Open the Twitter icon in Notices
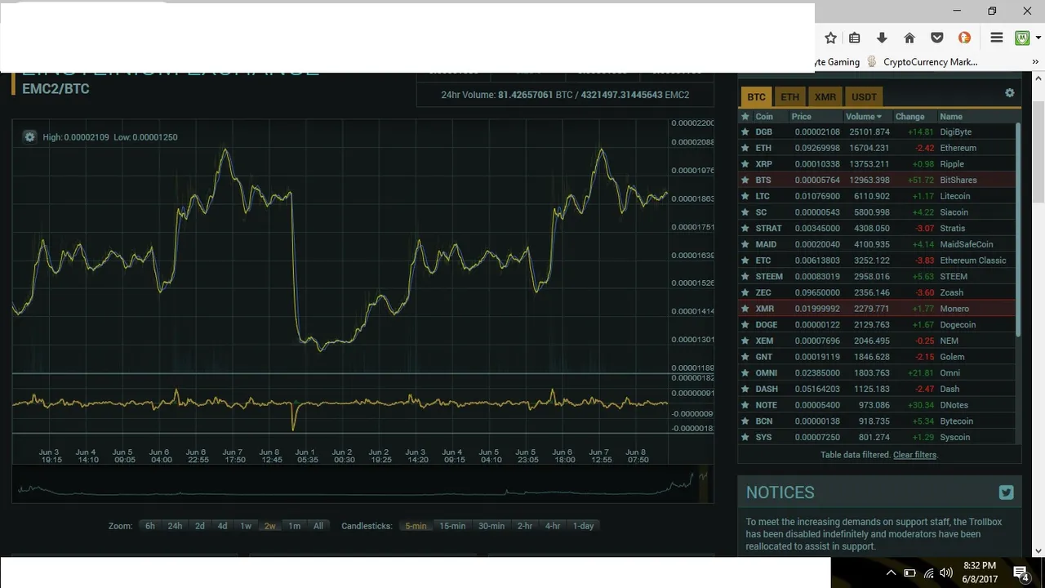This screenshot has width=1045, height=588. click(1006, 492)
